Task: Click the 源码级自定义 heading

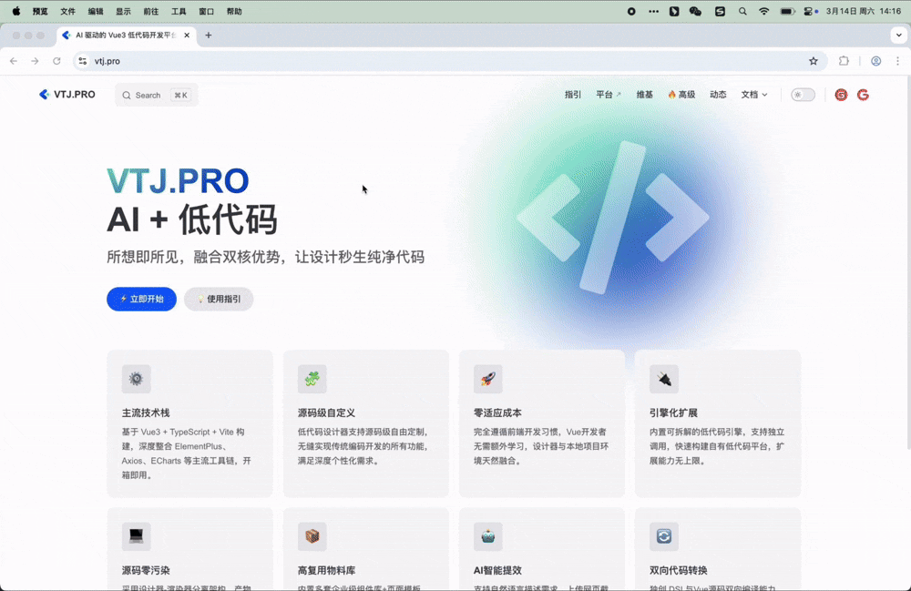Action: (326, 413)
